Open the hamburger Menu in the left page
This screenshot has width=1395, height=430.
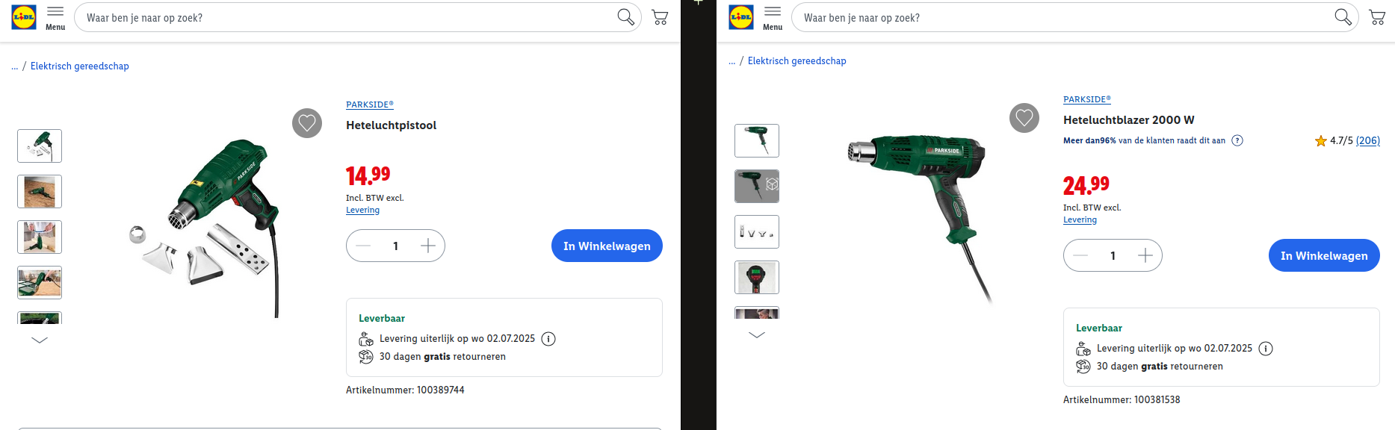point(55,18)
